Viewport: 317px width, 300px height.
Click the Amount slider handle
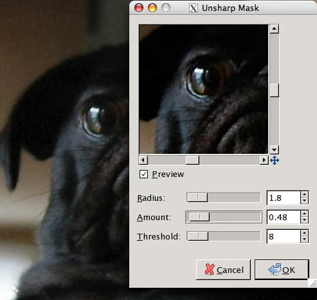tap(199, 217)
